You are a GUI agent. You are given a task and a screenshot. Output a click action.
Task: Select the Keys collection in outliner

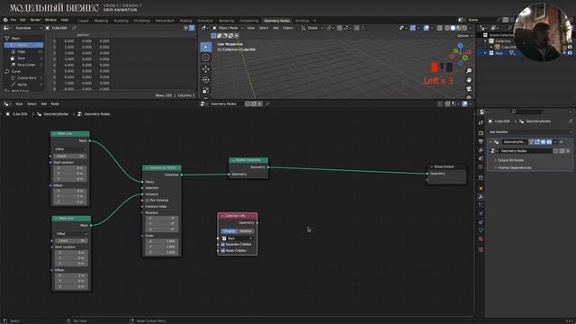tap(499, 53)
